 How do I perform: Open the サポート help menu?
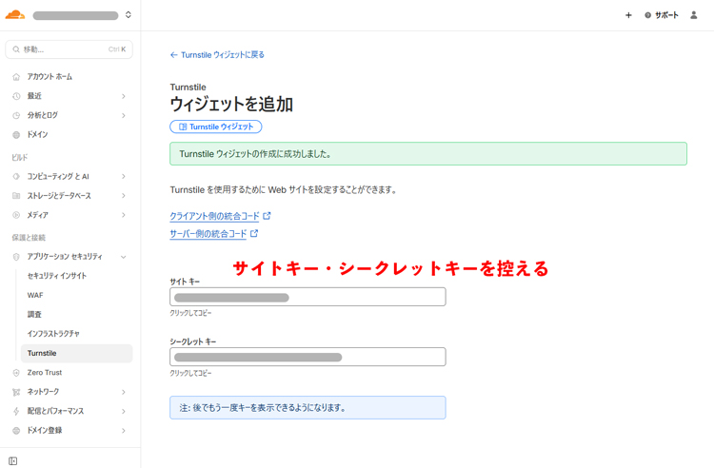(662, 15)
